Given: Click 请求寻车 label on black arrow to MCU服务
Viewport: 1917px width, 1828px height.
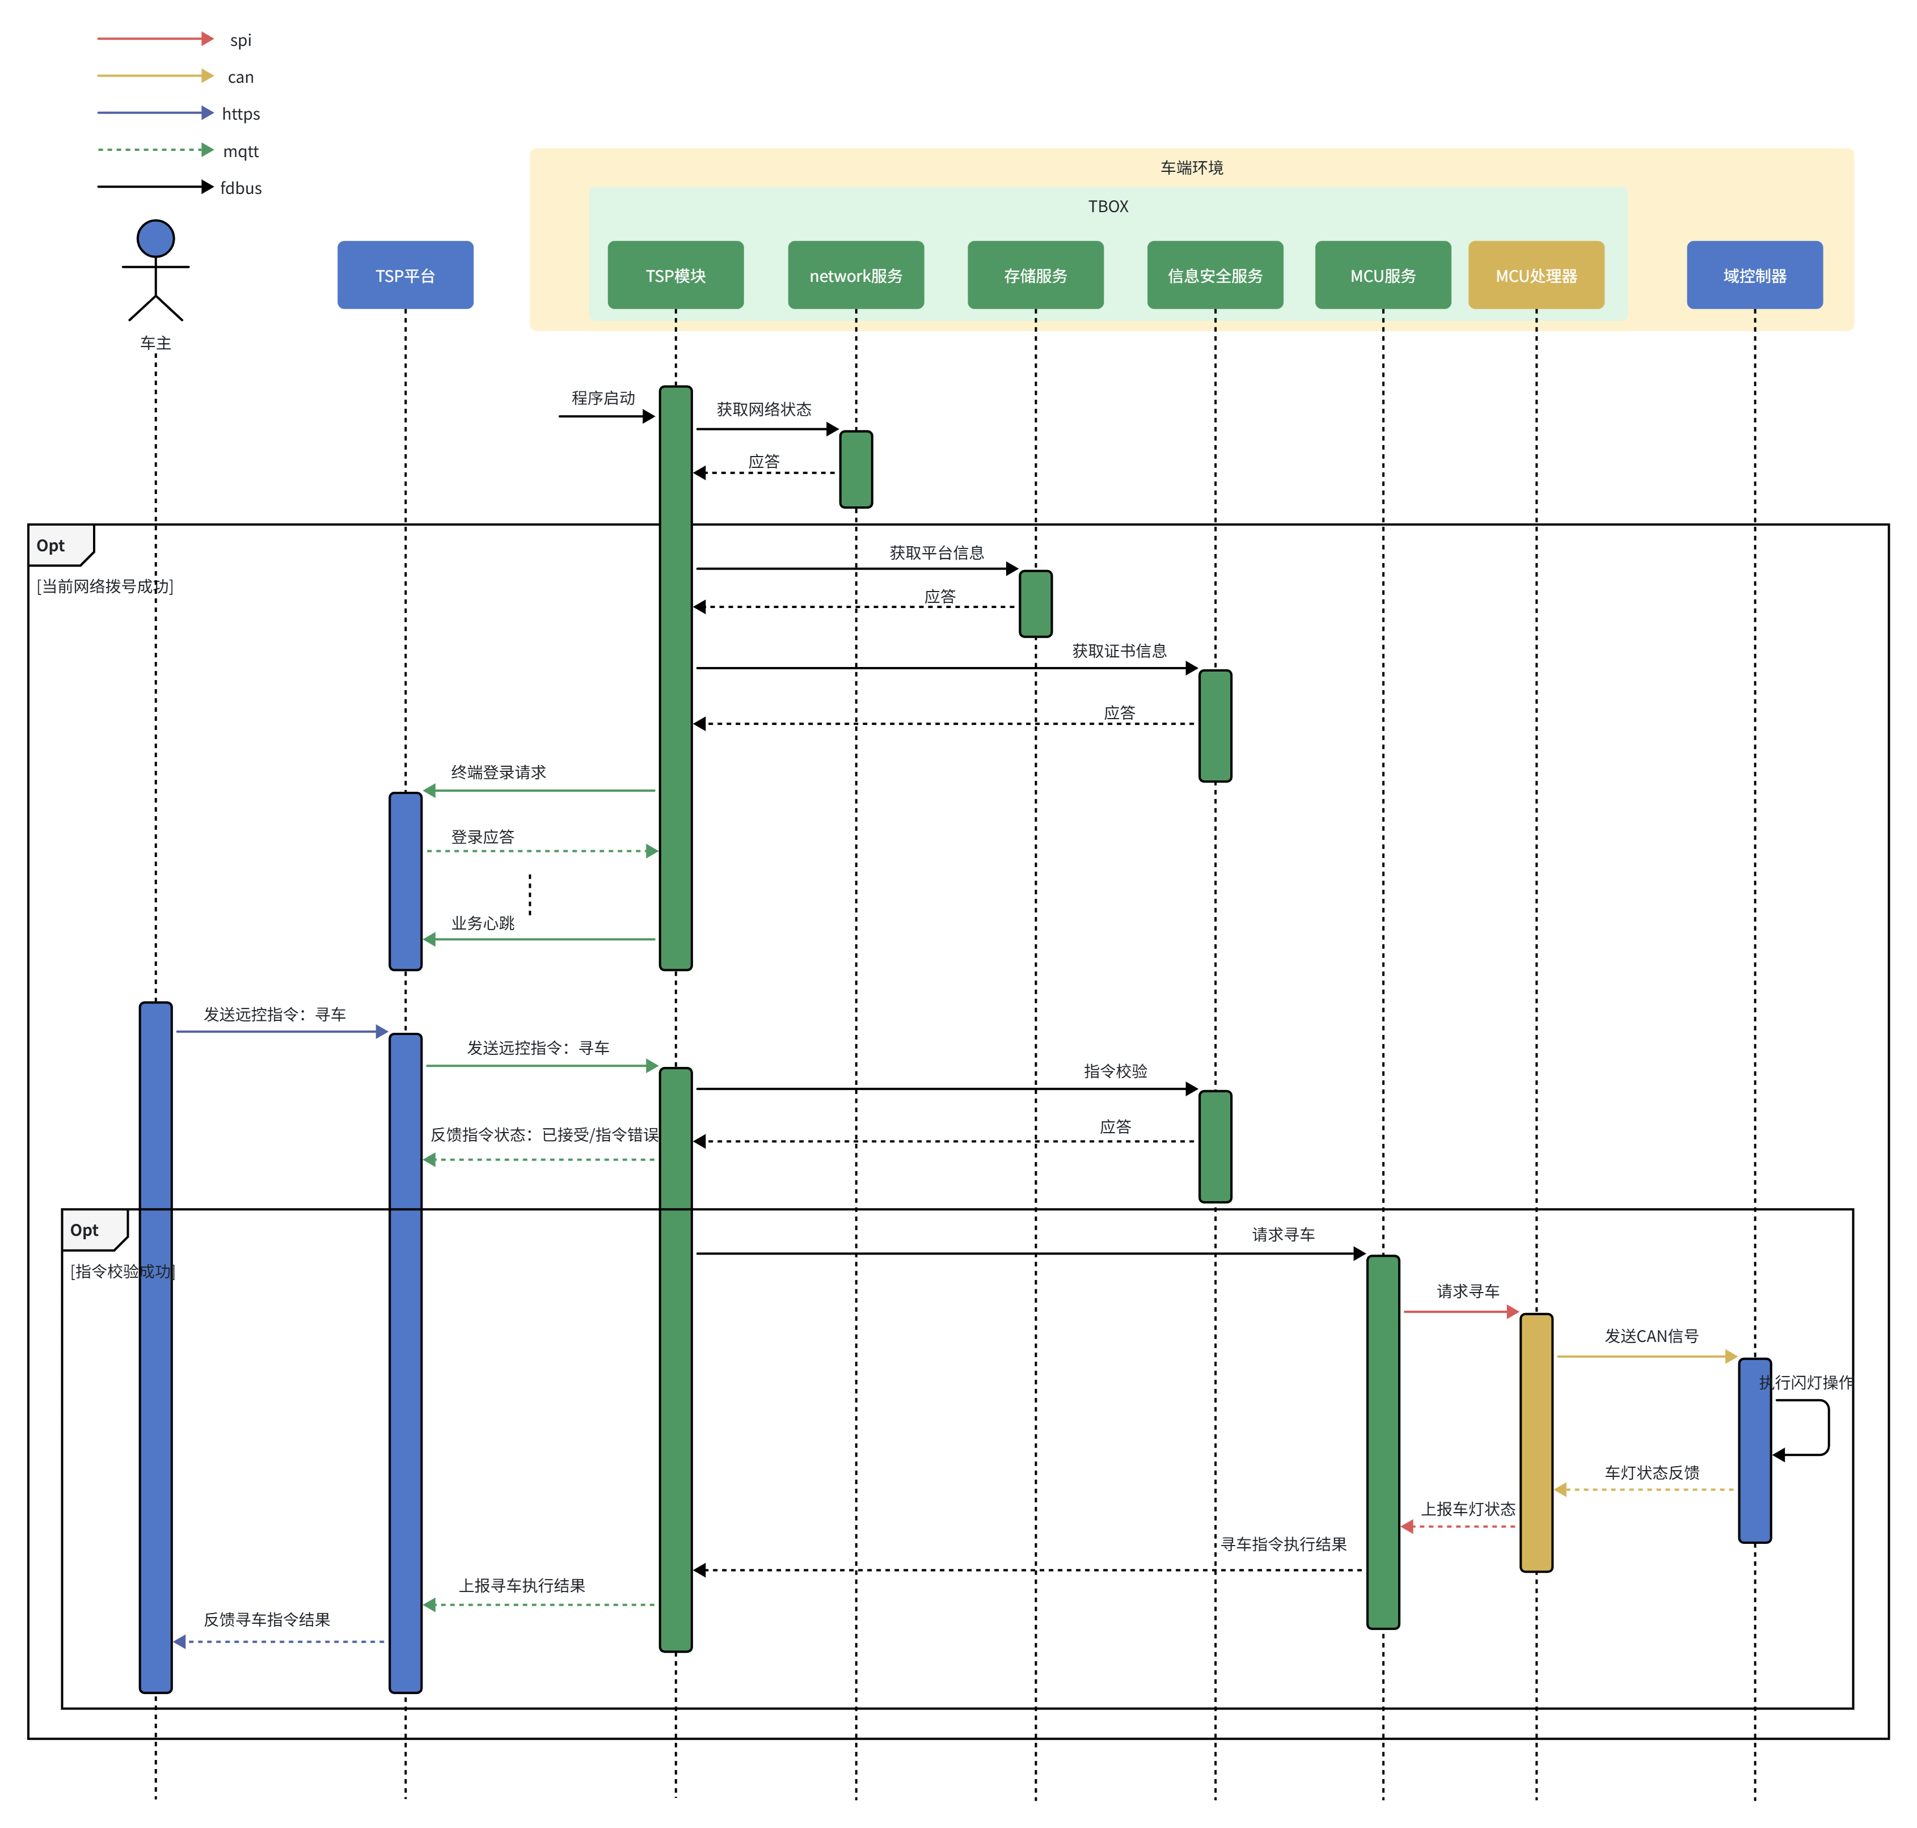Looking at the screenshot, I should (x=1282, y=1235).
